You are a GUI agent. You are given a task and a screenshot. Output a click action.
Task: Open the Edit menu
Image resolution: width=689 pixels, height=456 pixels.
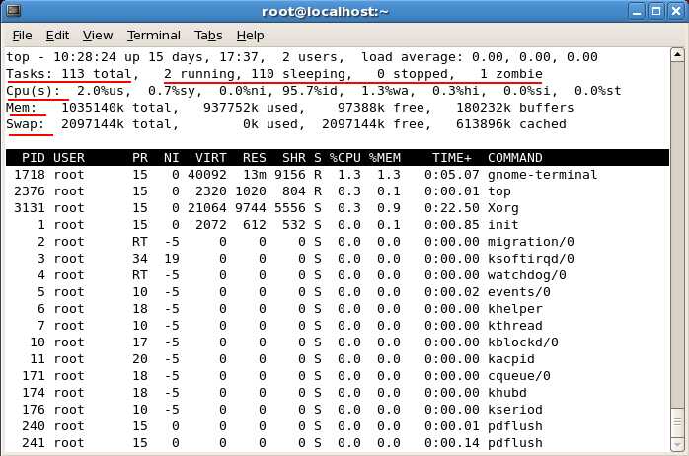[x=57, y=36]
